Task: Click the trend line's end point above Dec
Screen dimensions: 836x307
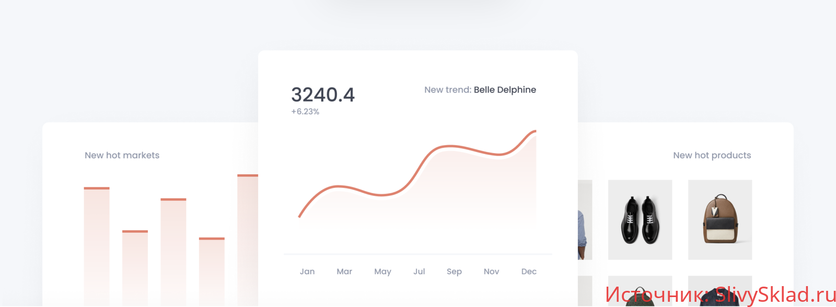Action: (x=535, y=131)
